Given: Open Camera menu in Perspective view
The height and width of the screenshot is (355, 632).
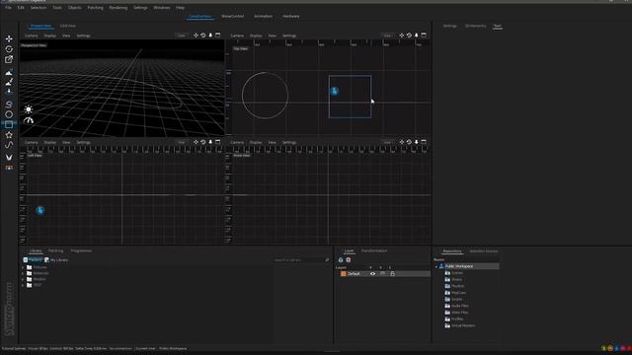Looking at the screenshot, I should (x=31, y=35).
